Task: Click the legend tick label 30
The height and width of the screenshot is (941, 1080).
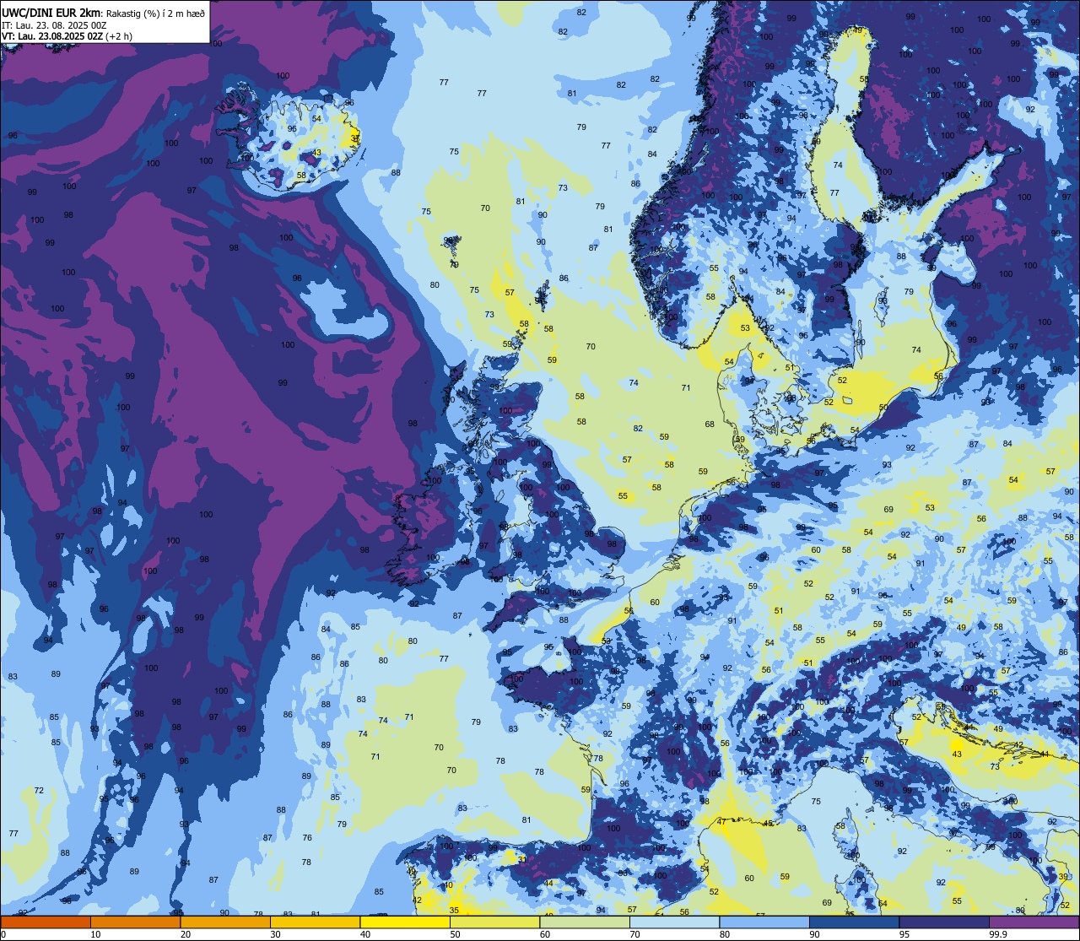Action: tap(275, 934)
